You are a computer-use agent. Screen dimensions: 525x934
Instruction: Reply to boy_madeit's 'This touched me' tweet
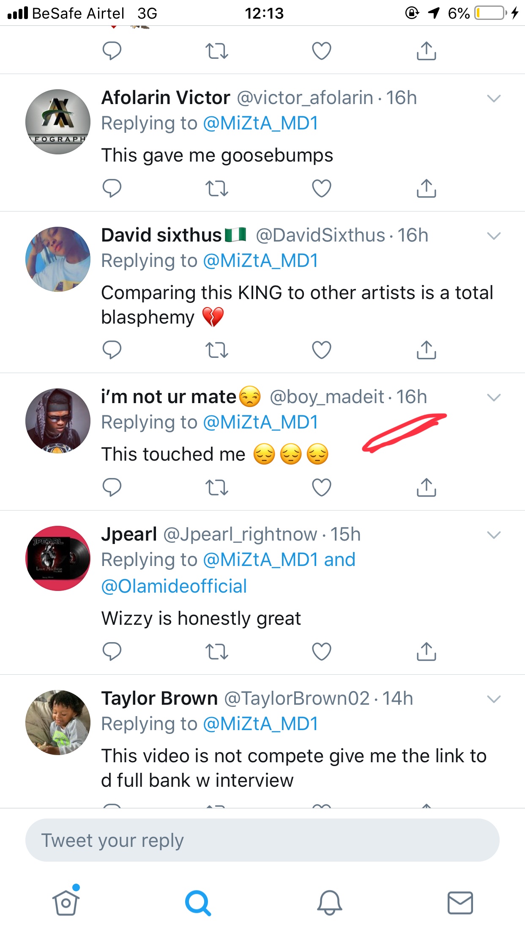(112, 487)
